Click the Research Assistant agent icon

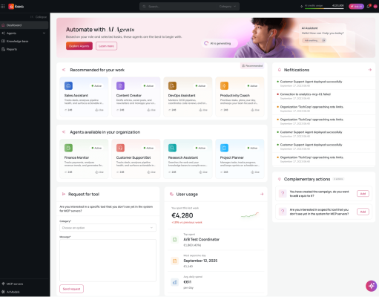pos(172,148)
